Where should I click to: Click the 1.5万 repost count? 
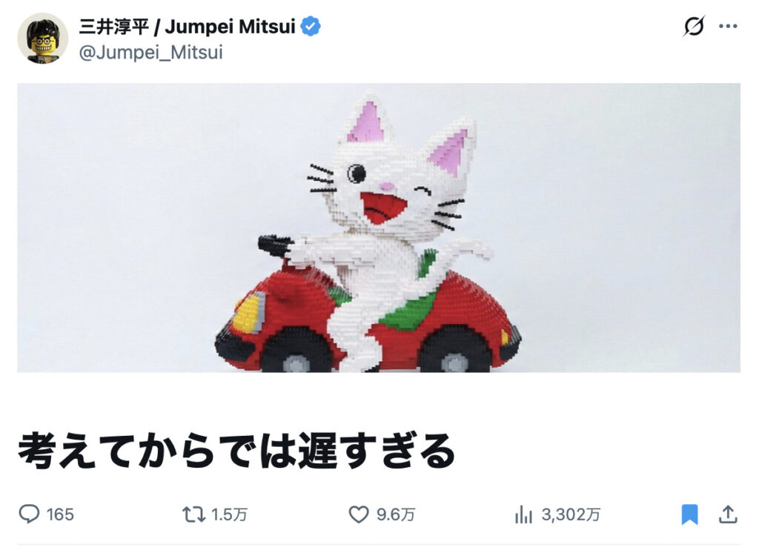pyautogui.click(x=230, y=514)
